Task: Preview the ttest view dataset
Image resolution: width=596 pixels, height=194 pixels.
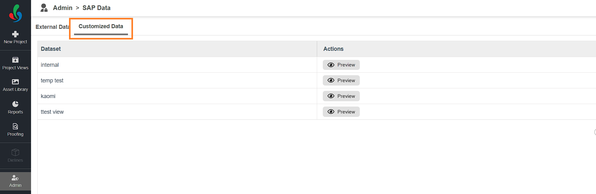Action: click(x=341, y=112)
